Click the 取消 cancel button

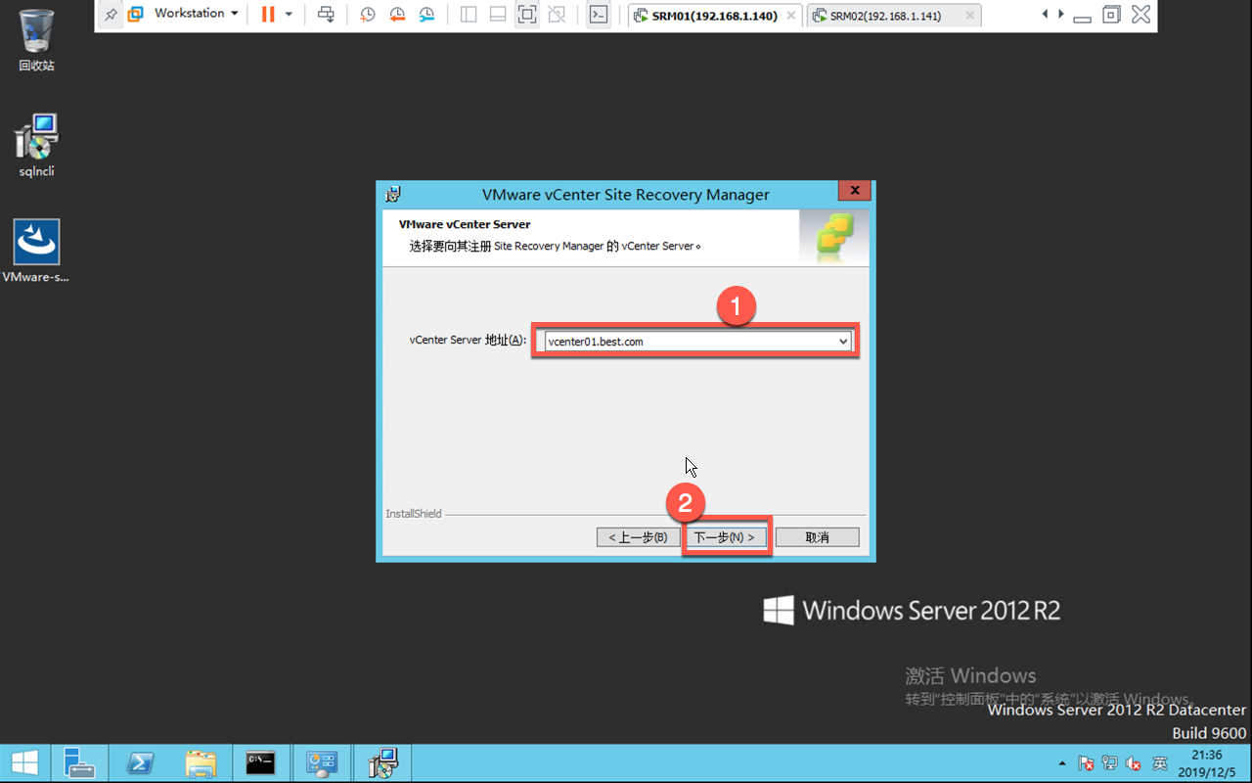[x=818, y=537]
